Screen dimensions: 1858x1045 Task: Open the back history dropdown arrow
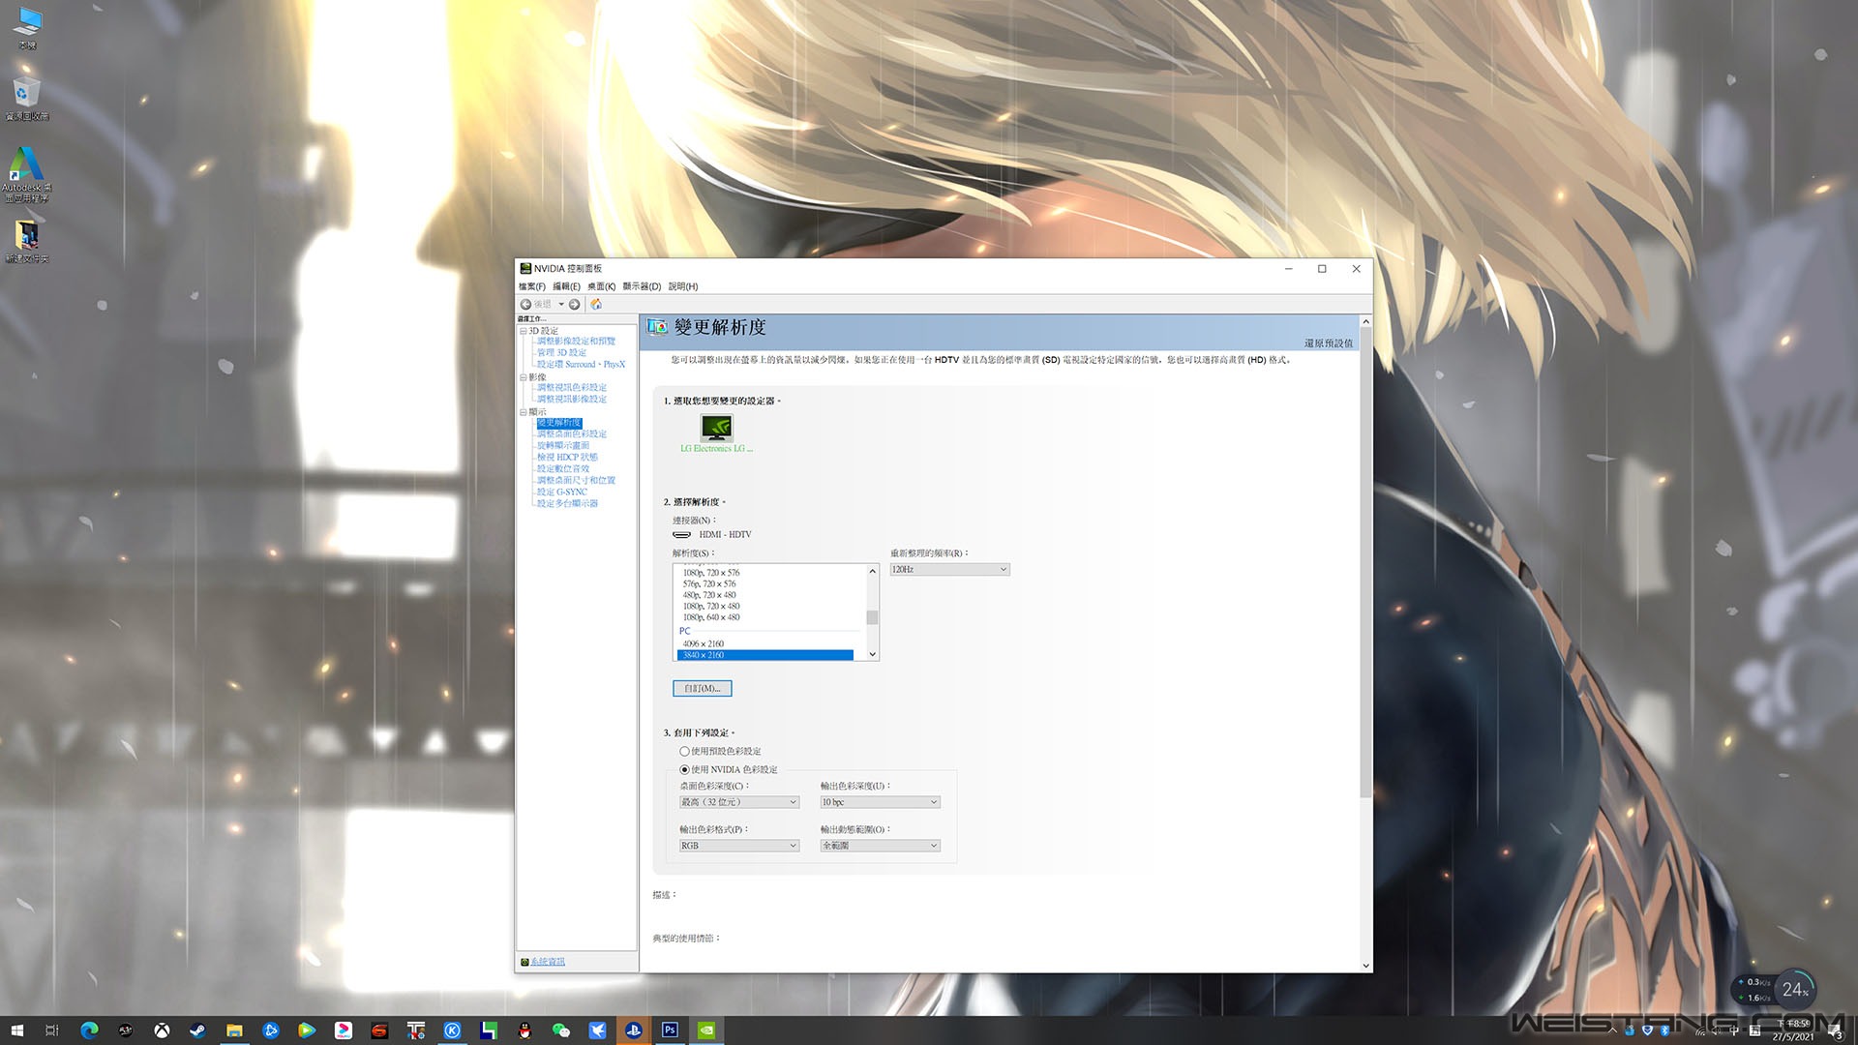560,304
